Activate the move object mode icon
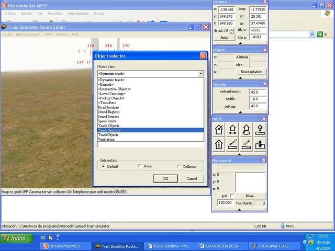 (232, 130)
